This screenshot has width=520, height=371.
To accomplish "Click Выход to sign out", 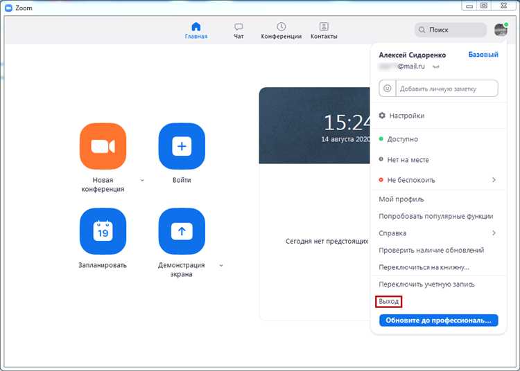I will 389,302.
